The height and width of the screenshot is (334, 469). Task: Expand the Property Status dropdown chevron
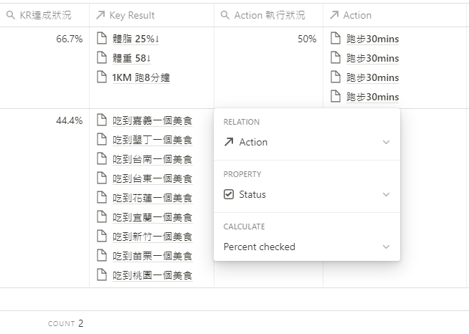[x=386, y=194]
